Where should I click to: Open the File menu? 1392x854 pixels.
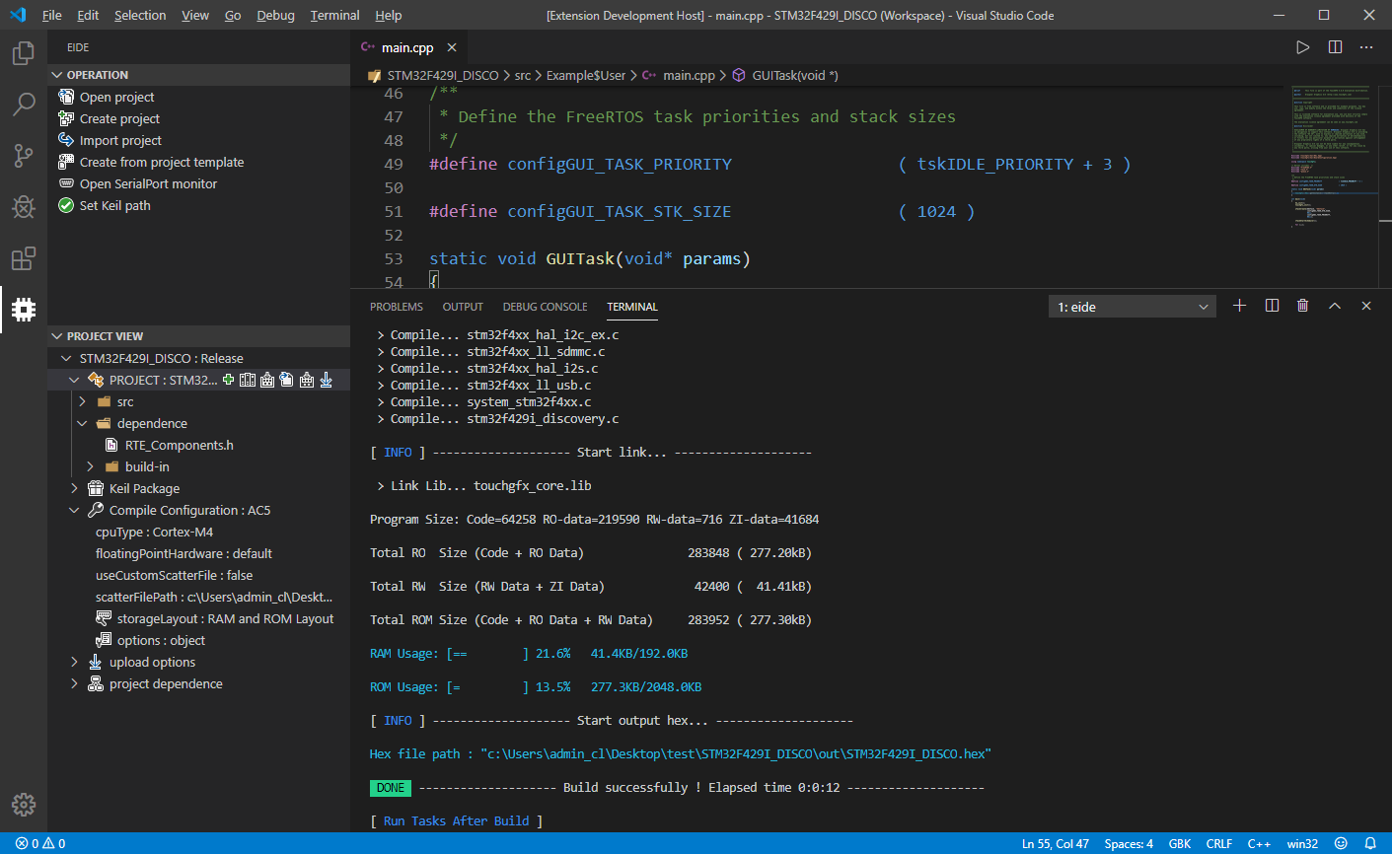click(x=52, y=15)
